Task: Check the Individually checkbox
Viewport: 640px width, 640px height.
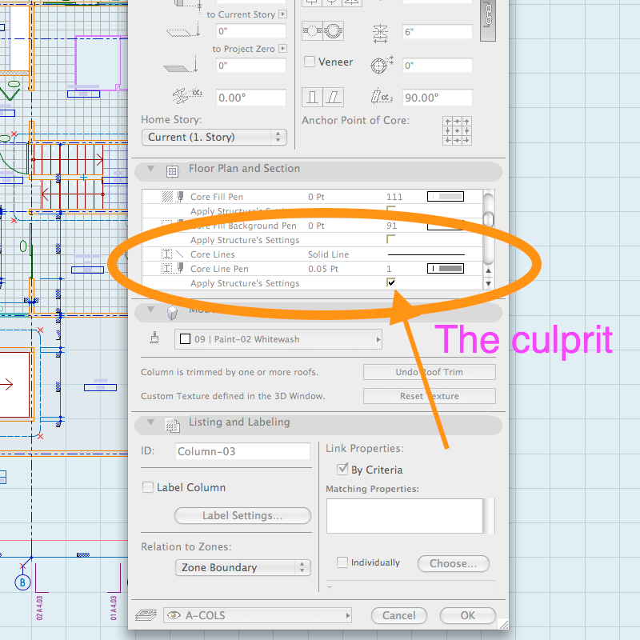Action: click(x=342, y=562)
